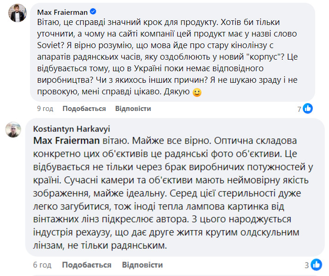Click the like reaction icon showing 3
329x276 pixels.
click(x=316, y=265)
